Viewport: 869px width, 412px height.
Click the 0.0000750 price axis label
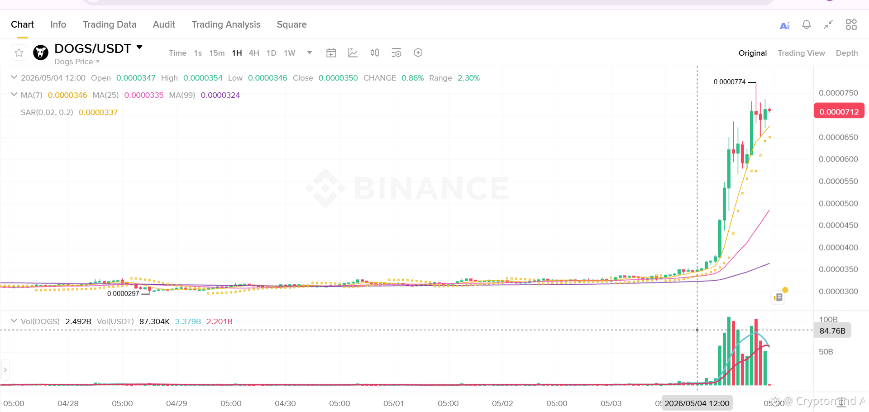coord(838,93)
